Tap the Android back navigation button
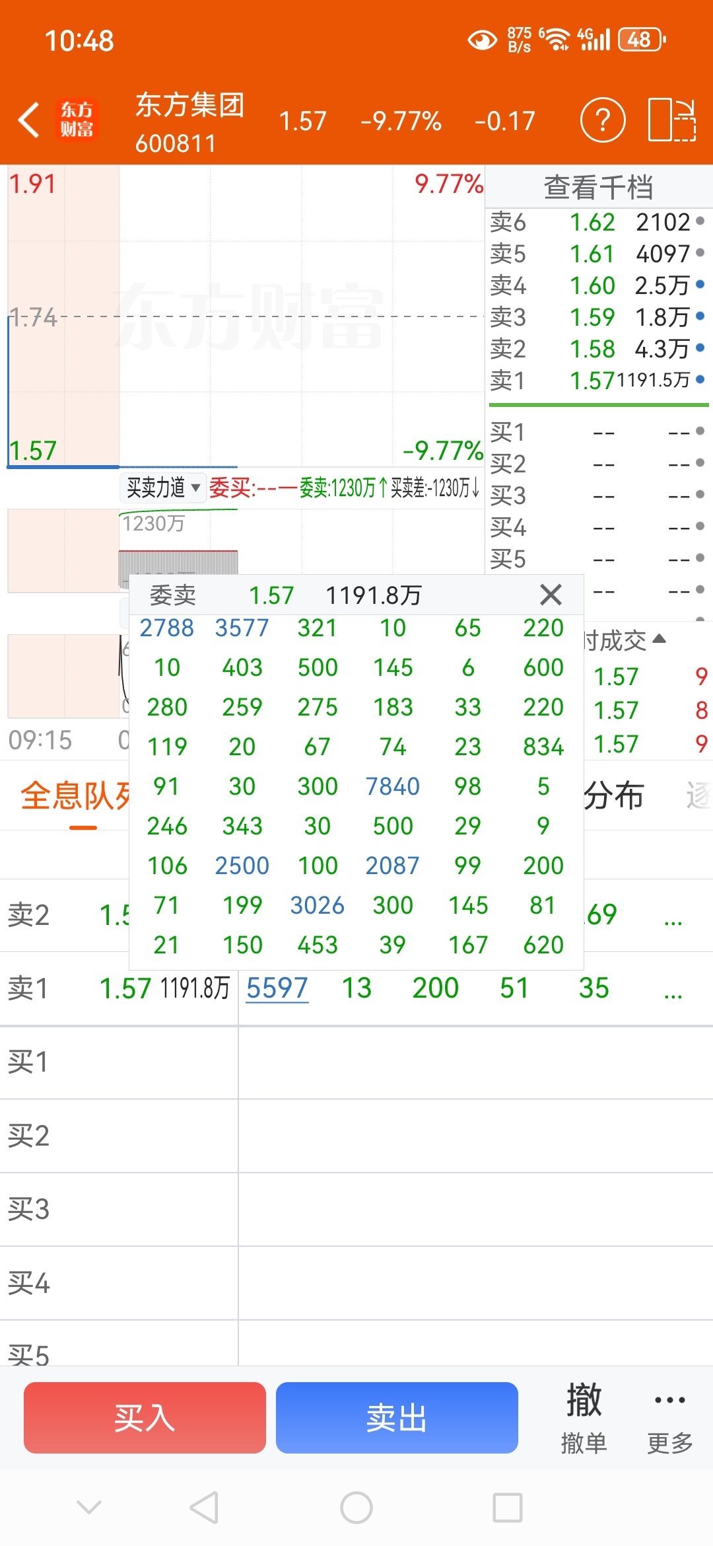The image size is (713, 1546). pyautogui.click(x=204, y=1508)
